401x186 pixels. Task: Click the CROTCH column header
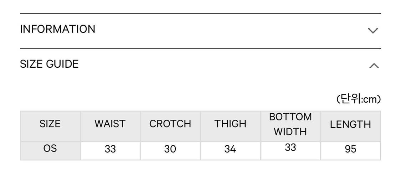[170, 124]
